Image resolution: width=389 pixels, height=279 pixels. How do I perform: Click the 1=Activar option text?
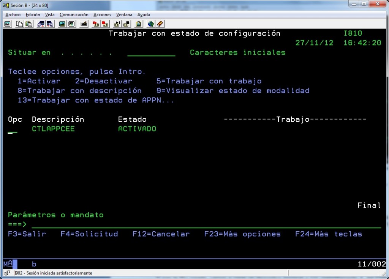[39, 81]
